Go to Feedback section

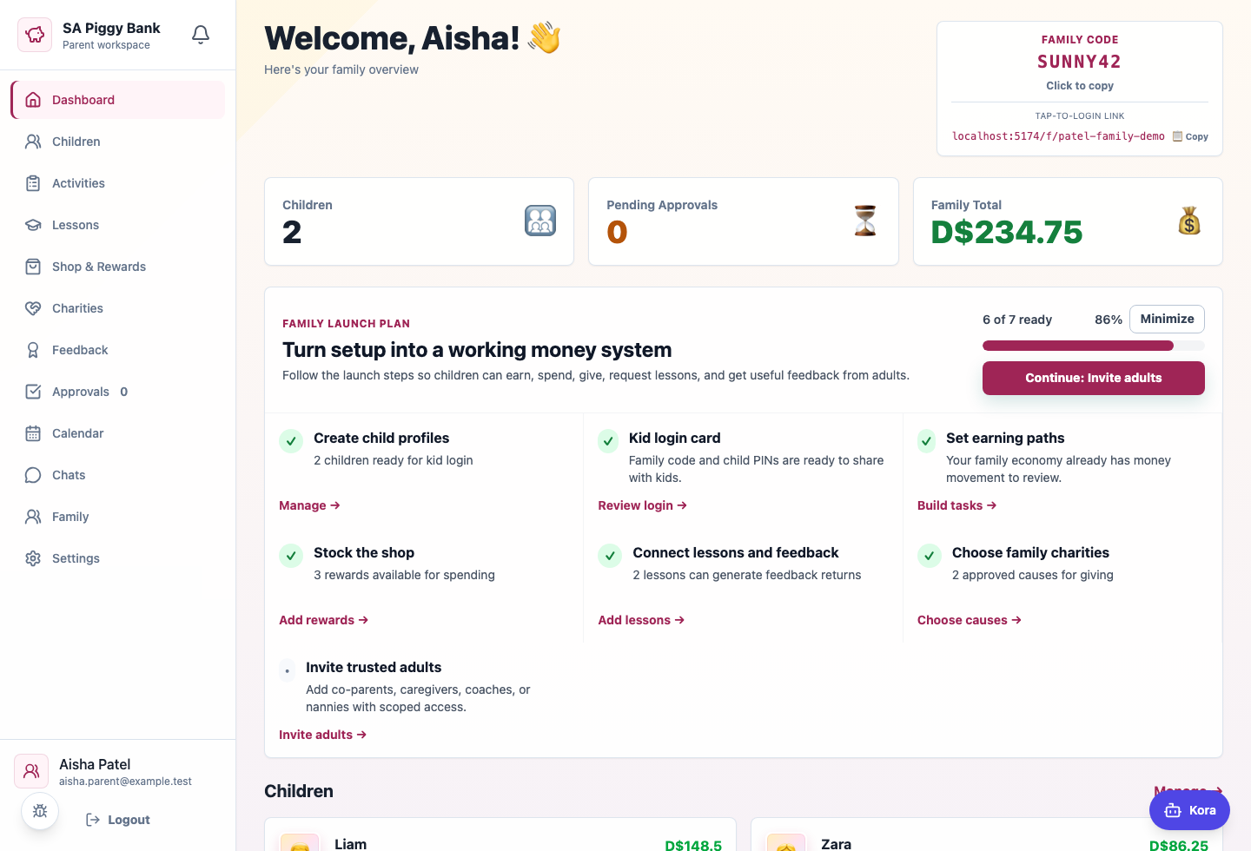click(x=118, y=350)
